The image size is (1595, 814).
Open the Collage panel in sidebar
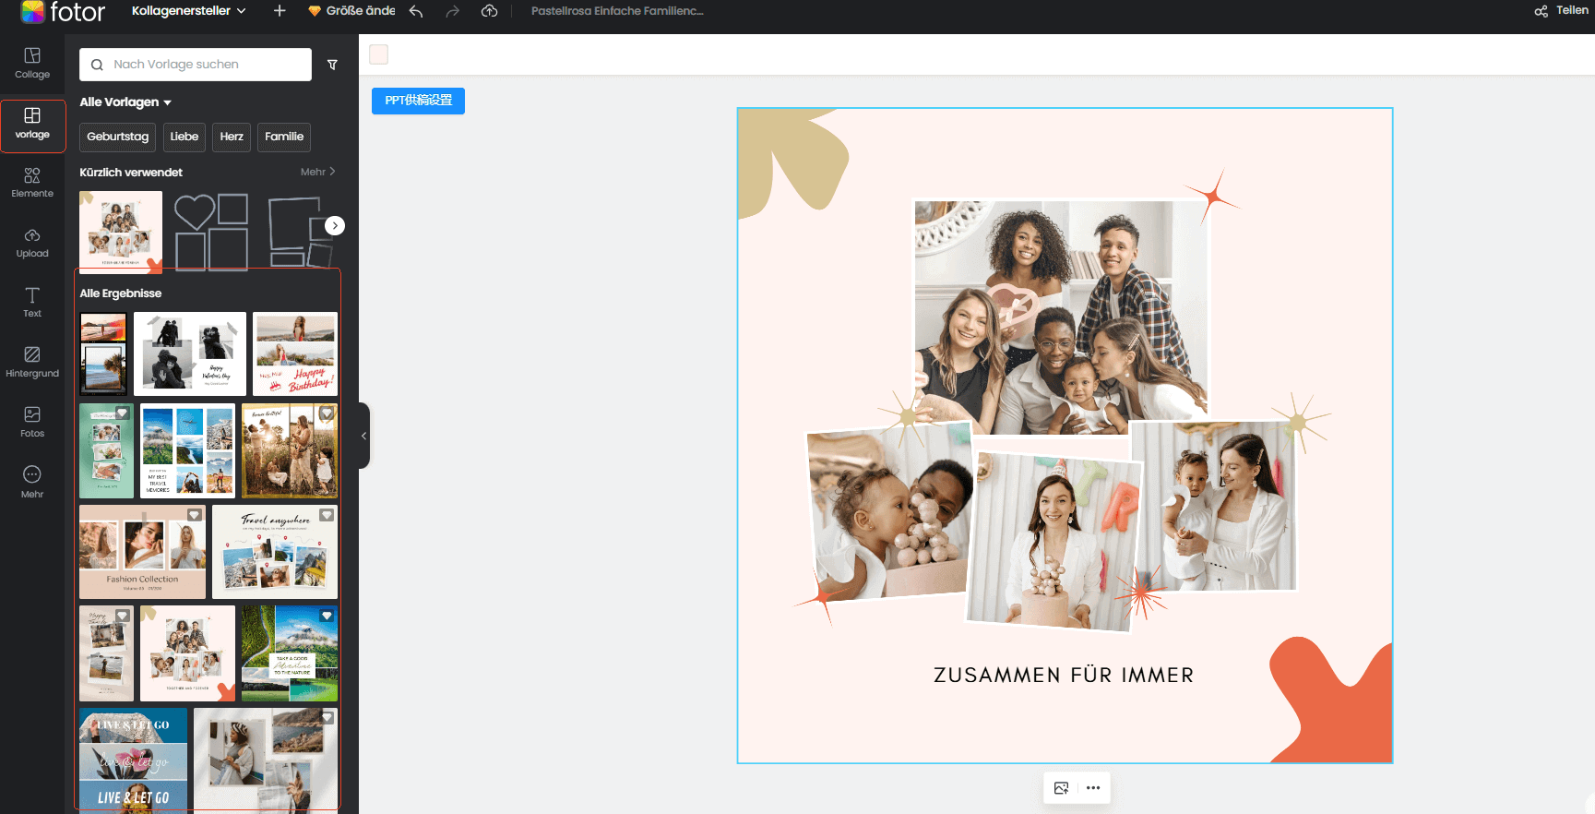coord(32,64)
